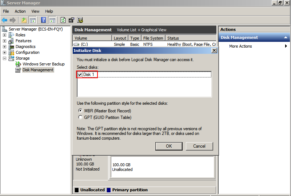
Task: Click Cancel in Initialize Disk dialog
Action: click(x=199, y=146)
